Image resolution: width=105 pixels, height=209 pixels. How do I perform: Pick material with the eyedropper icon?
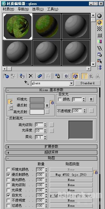[x=27, y=83]
